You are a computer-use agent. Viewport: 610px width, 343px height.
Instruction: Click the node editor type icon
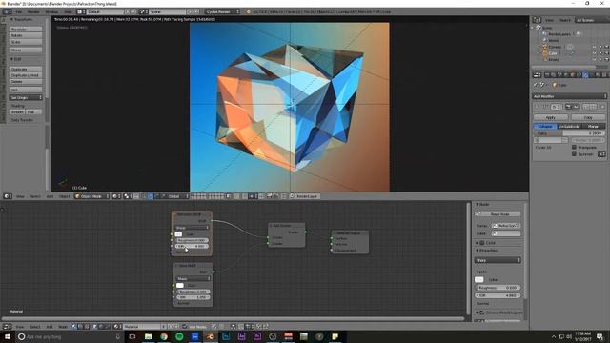[8, 327]
